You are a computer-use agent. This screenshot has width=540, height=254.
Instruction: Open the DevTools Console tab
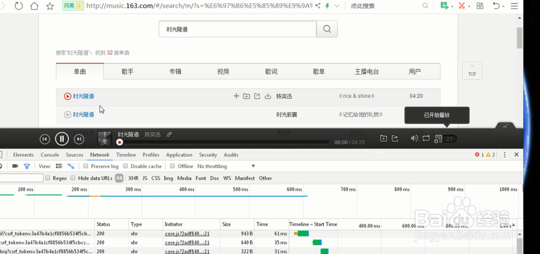pos(50,155)
